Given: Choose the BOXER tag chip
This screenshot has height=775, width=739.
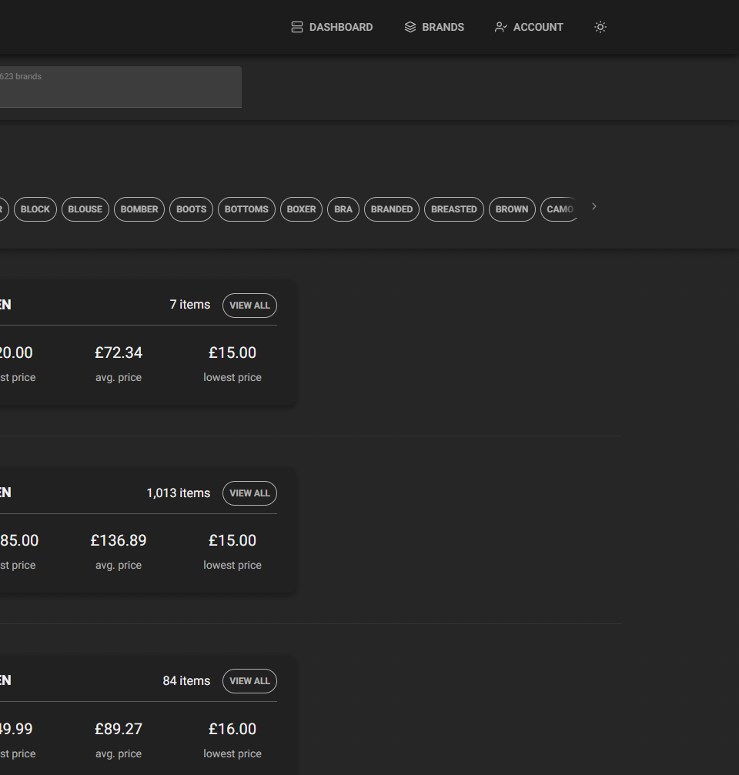Looking at the screenshot, I should [302, 209].
